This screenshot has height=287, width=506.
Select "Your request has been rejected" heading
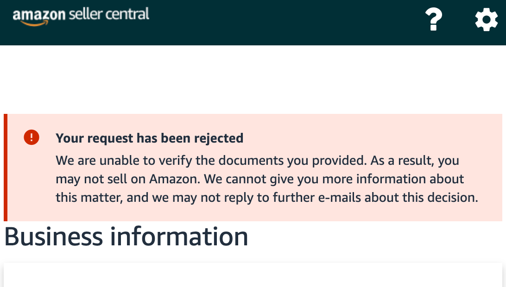[149, 138]
